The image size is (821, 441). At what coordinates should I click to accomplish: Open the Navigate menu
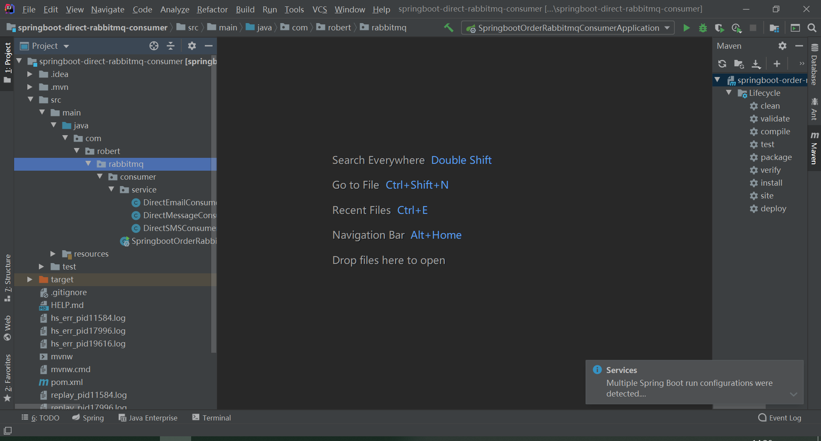107,9
